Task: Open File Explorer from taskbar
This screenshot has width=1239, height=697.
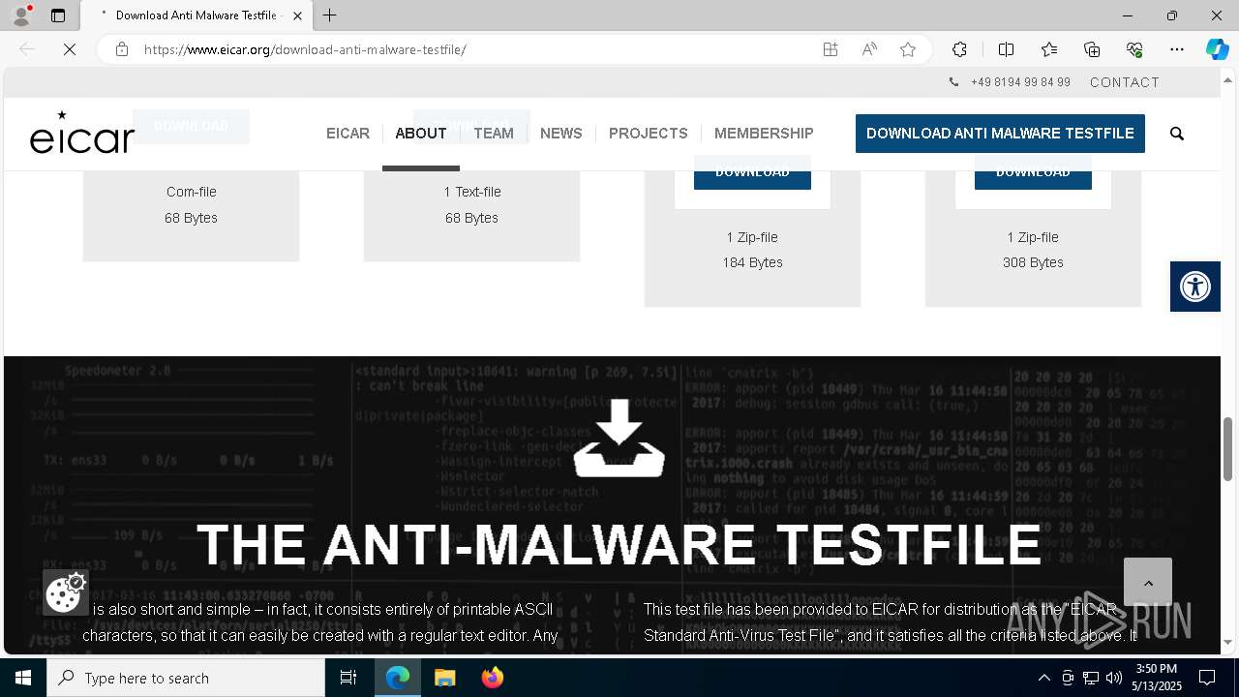Action: click(444, 678)
